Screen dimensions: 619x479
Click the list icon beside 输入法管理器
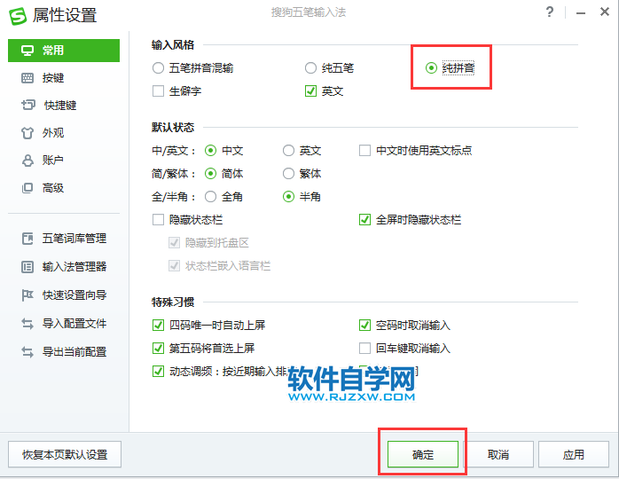click(27, 267)
